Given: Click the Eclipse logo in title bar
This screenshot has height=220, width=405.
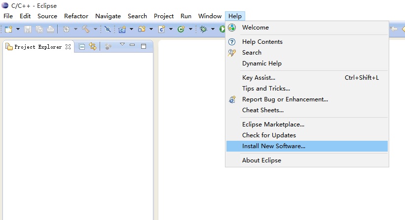Looking at the screenshot, I should 5,5.
